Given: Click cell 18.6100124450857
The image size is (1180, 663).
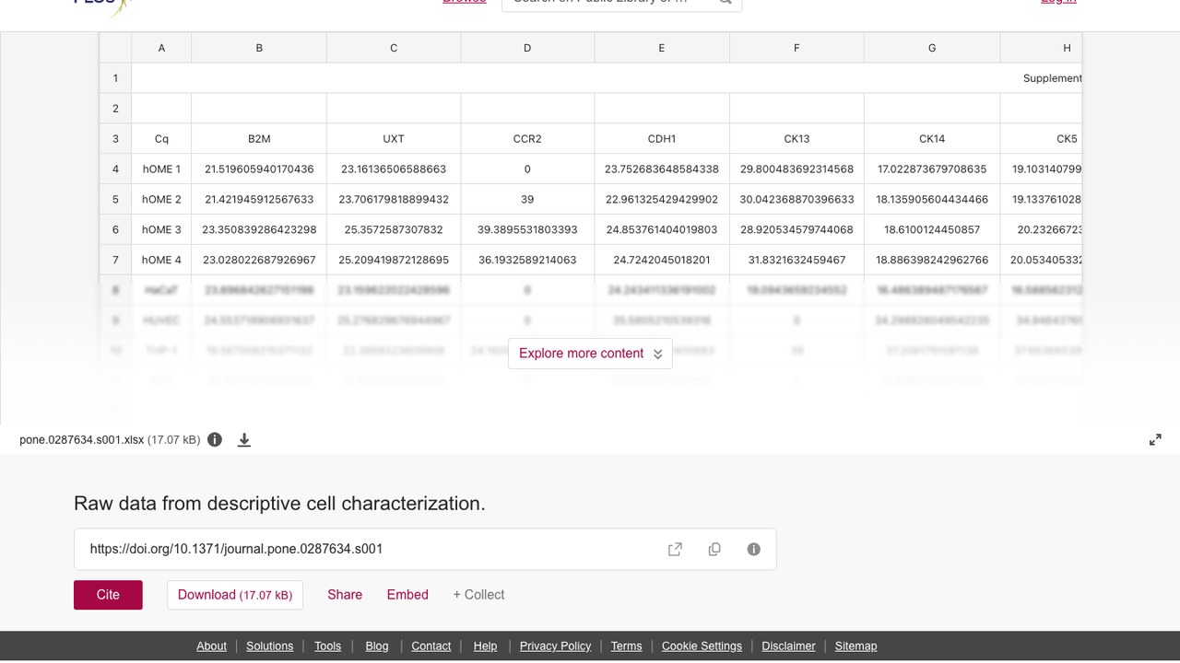Looking at the screenshot, I should click(932, 229).
